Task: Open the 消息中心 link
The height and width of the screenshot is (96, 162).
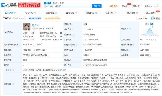Action: click(148, 6)
